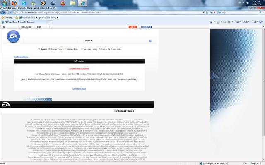Image resolution: width=265 pixels, height=165 pixels.
Task: Click EA Forum Index link below error
Action: point(79,89)
